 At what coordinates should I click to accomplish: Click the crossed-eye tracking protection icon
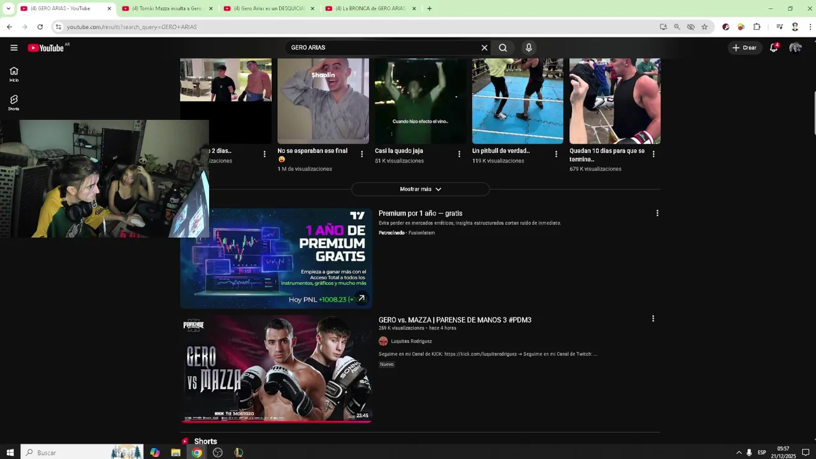[x=690, y=27]
